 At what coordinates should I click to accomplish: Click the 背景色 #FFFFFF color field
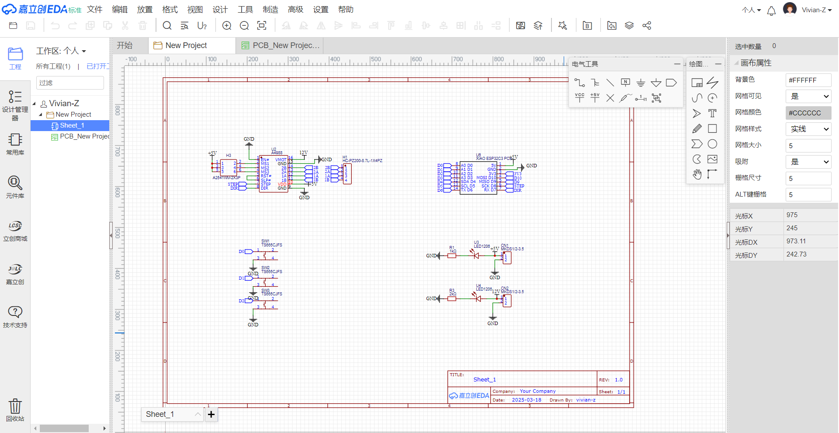pyautogui.click(x=808, y=80)
